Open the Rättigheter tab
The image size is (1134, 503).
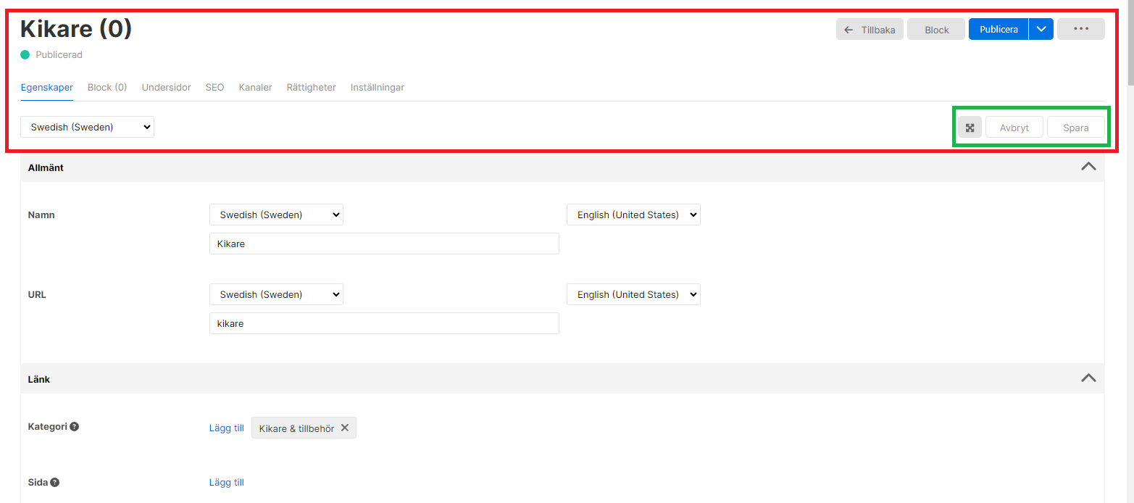coord(311,87)
